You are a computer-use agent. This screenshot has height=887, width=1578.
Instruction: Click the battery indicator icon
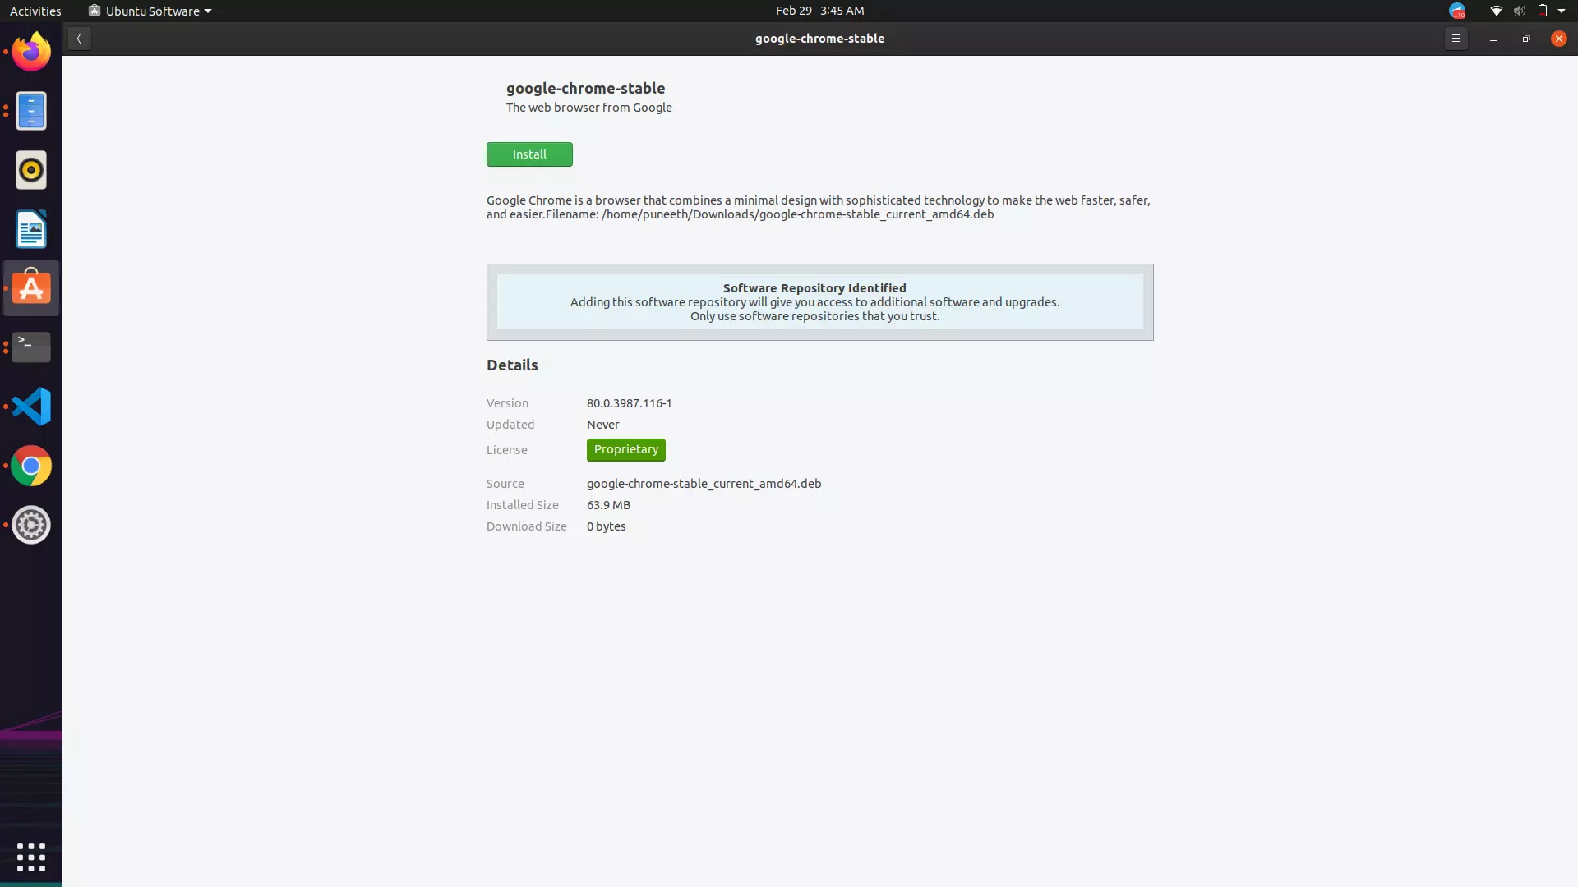tap(1542, 11)
